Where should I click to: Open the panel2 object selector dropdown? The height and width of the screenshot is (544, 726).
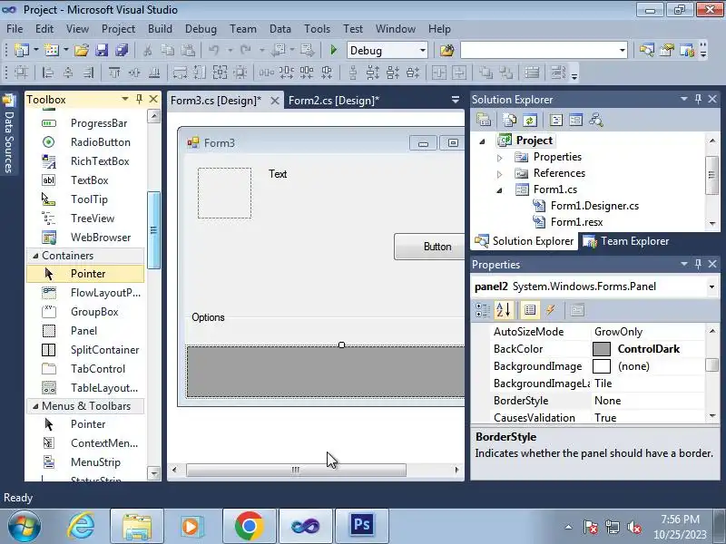pos(711,287)
